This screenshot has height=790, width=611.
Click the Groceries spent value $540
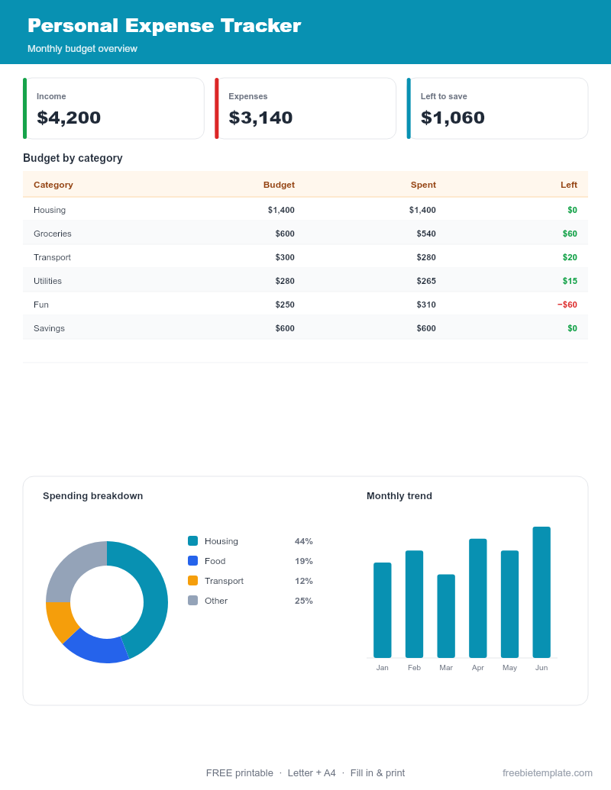[426, 234]
